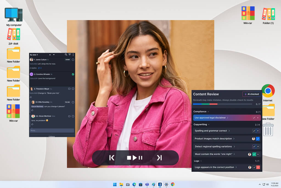Click label tag icon on Theodore Meyer's comment
This screenshot has width=281, height=188.
point(69,89)
